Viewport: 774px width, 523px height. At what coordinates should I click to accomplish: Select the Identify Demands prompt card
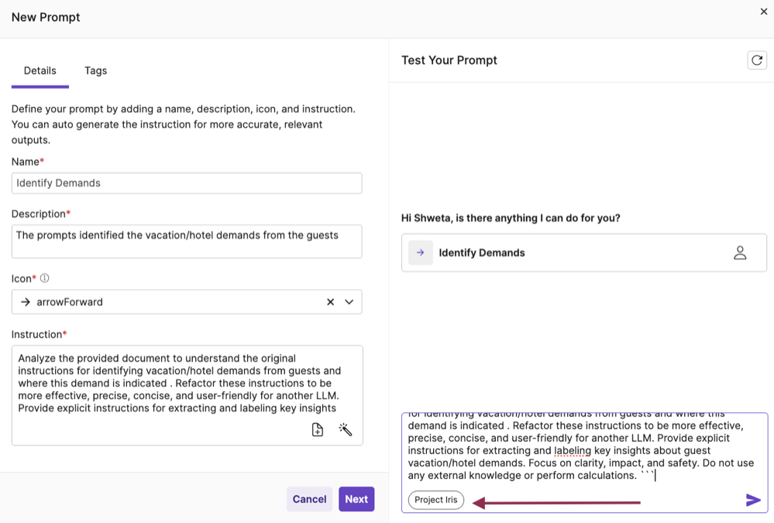tap(584, 253)
